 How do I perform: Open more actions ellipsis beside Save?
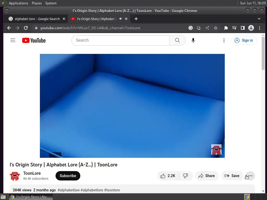click(250, 176)
